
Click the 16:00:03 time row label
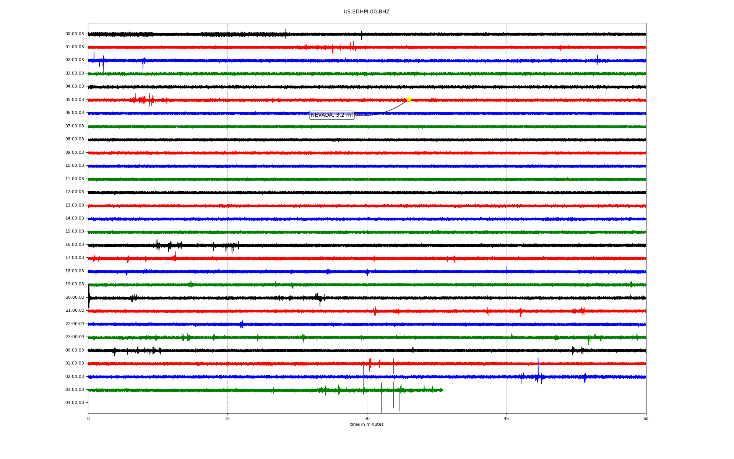pos(75,245)
